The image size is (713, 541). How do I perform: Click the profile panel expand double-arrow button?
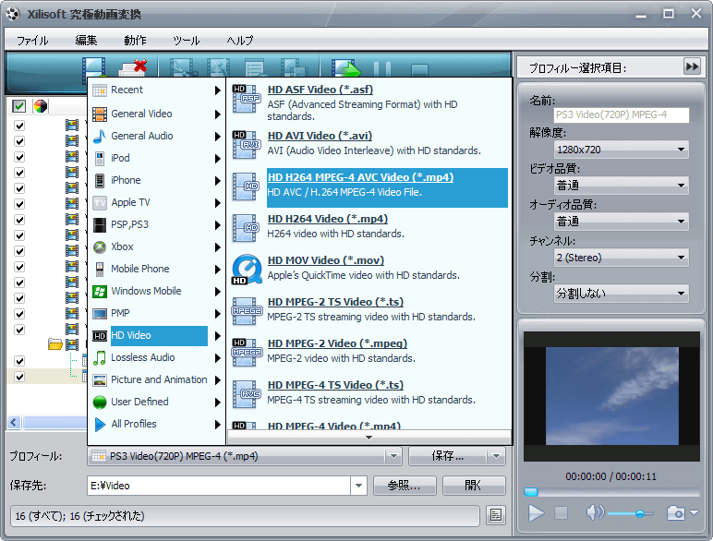pyautogui.click(x=692, y=66)
